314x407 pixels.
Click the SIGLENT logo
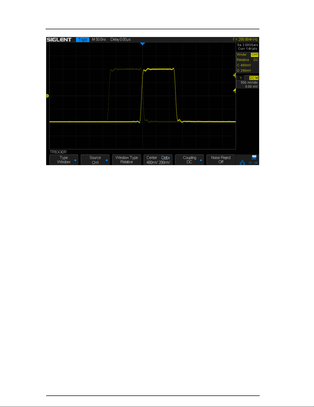tap(59, 40)
